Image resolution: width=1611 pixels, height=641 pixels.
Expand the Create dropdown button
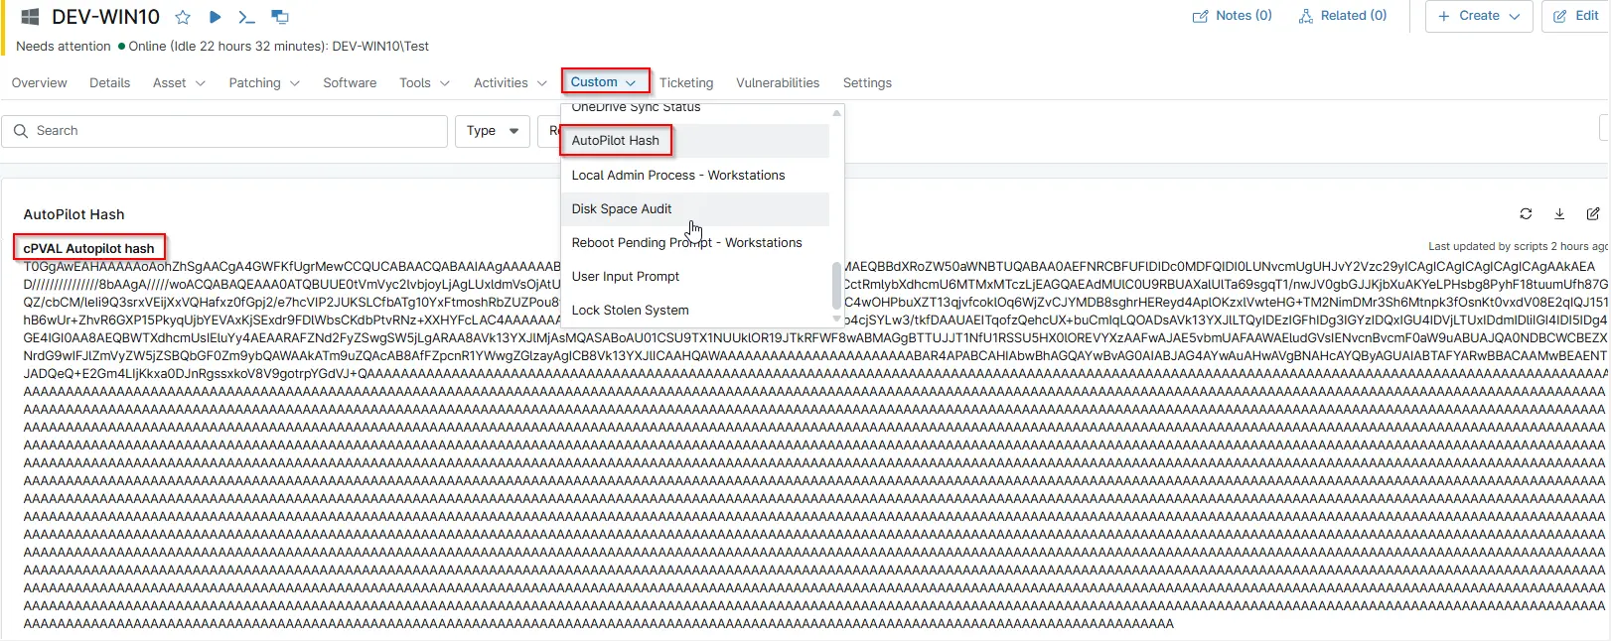pyautogui.click(x=1479, y=16)
